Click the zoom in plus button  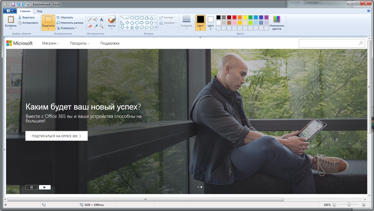point(364,205)
